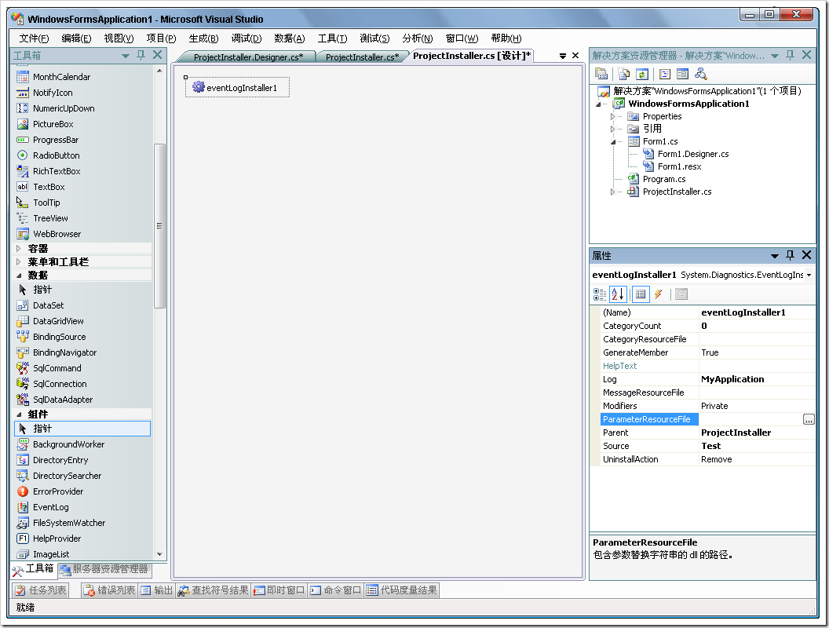Image resolution: width=829 pixels, height=628 pixels.
Task: Expand the 菜单和工具栏 toolbox group
Action: tap(19, 261)
